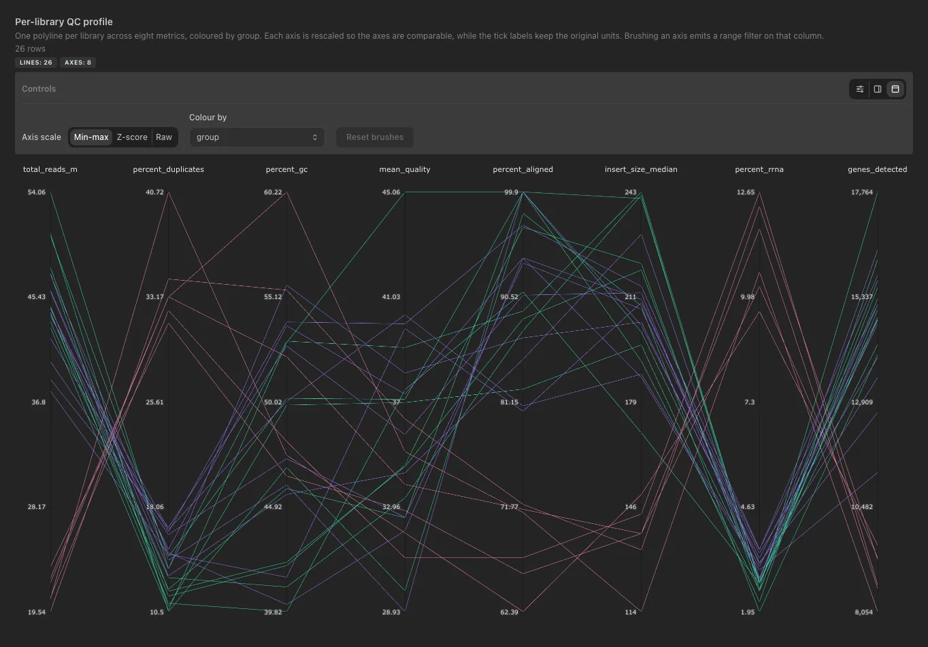Viewport: 928px width, 647px height.
Task: Click the 60.22 tick on percent_gc
Action: 273,192
